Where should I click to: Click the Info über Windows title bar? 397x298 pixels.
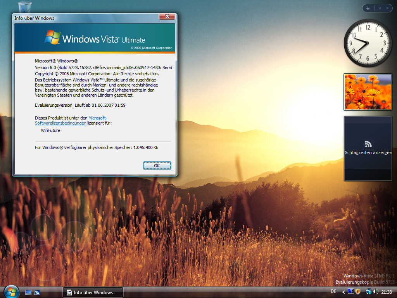pos(86,18)
